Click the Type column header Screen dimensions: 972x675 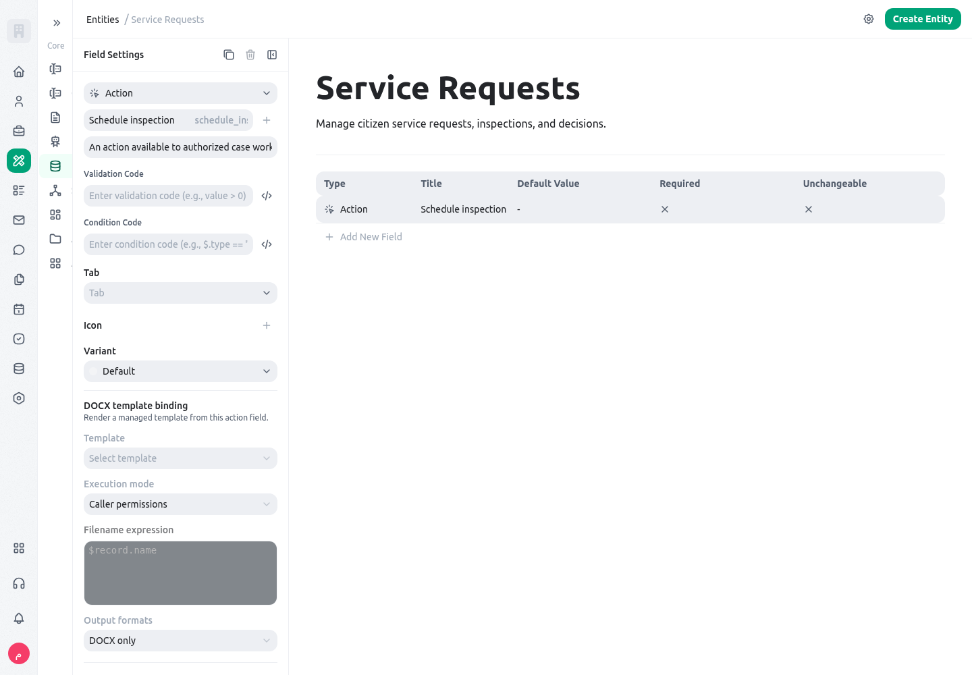click(x=334, y=184)
